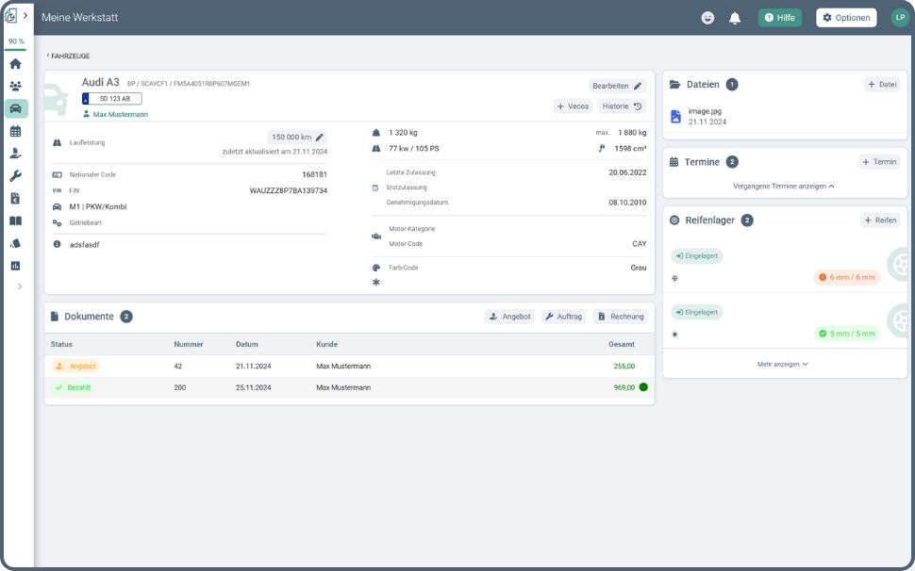Create a new Rechnung document

(x=621, y=317)
